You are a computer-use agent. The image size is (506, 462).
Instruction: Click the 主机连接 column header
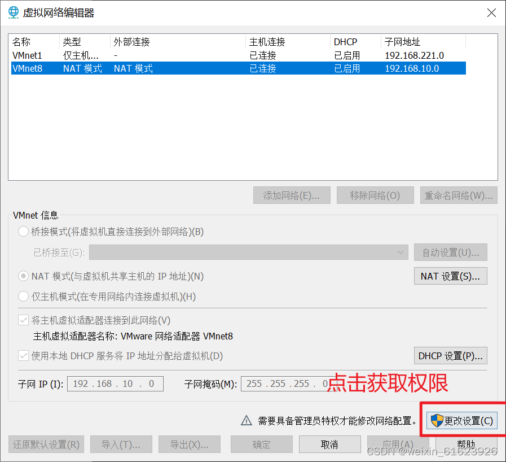pos(288,42)
